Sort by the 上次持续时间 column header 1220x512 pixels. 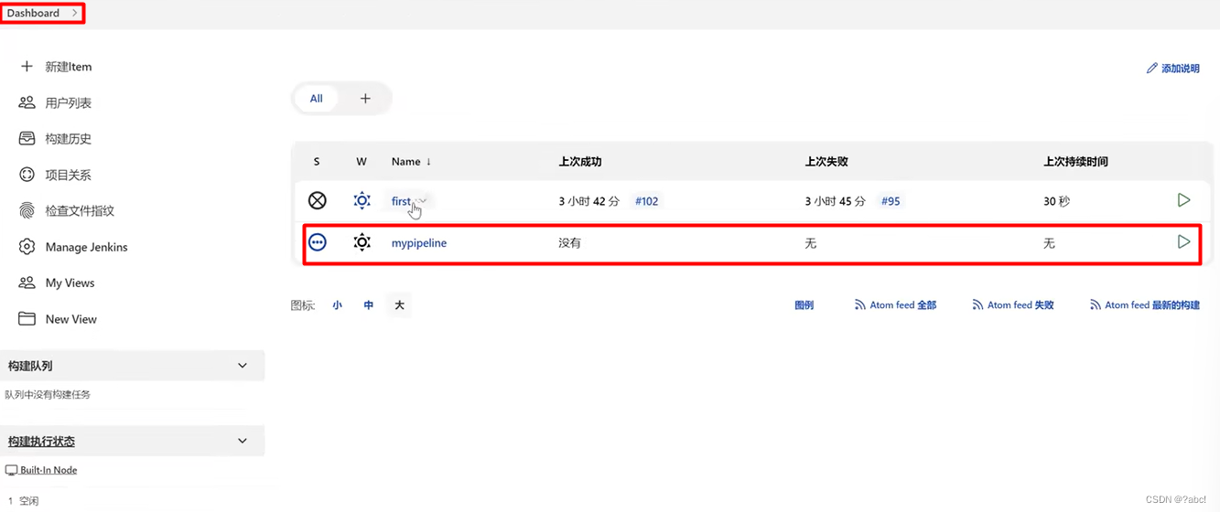tap(1075, 162)
